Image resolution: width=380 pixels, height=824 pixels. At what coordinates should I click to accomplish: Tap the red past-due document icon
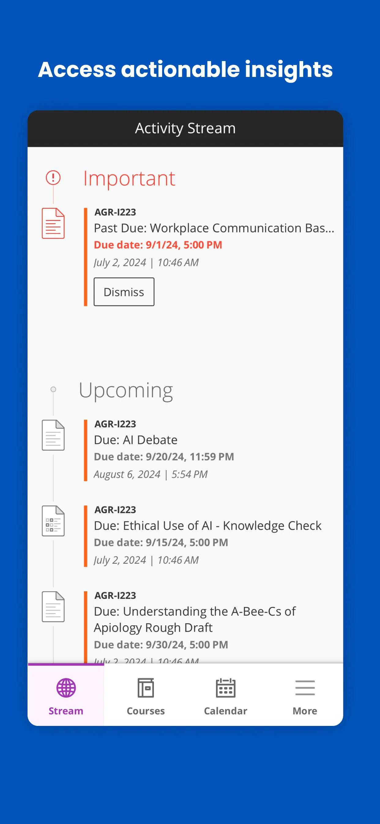coord(53,223)
